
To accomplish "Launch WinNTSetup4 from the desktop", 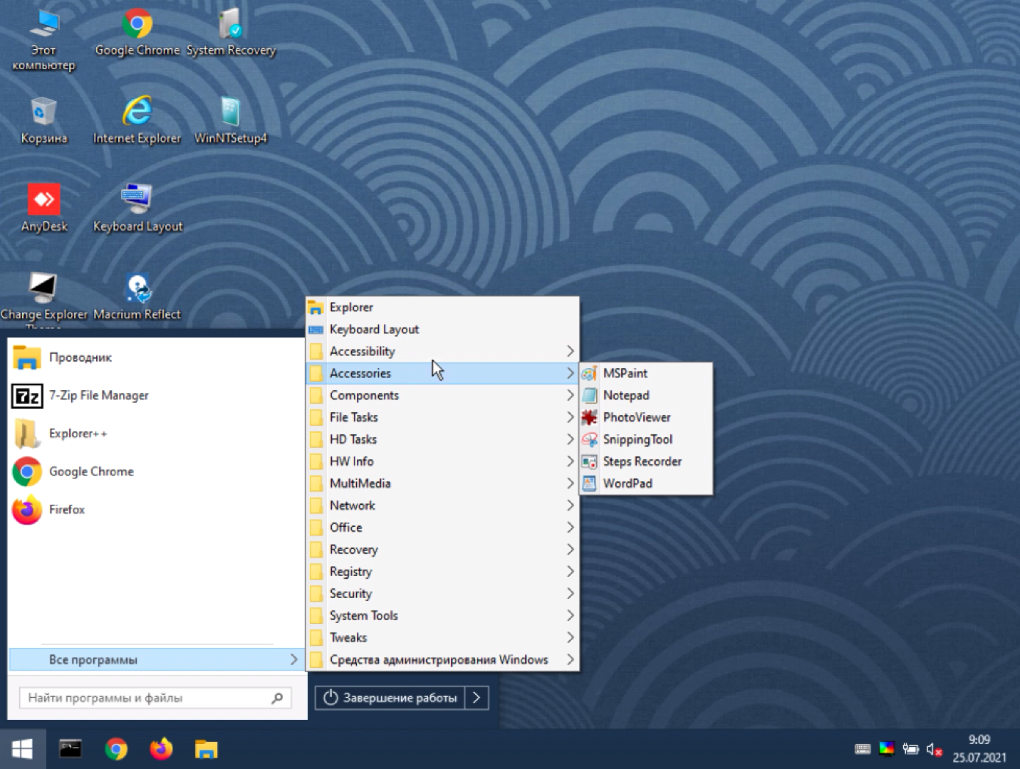I will [x=230, y=113].
